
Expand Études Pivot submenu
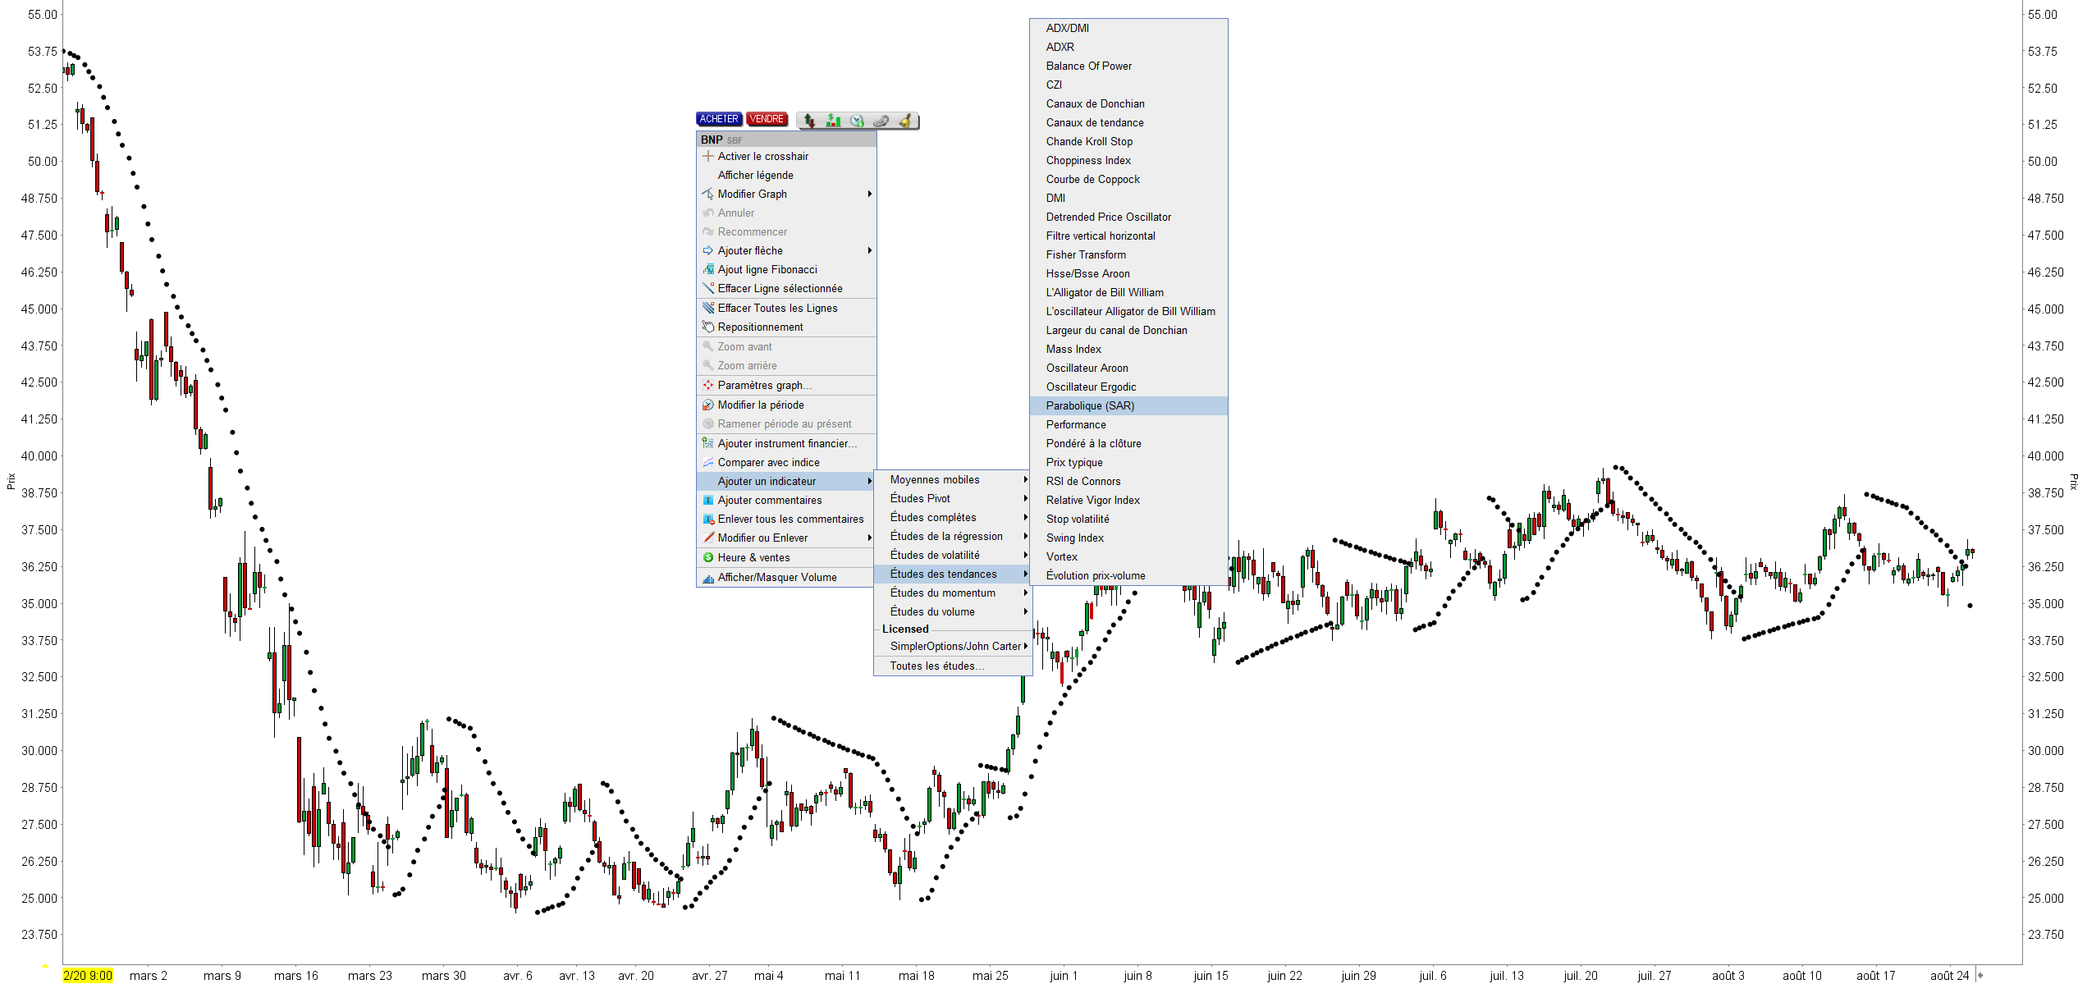952,498
